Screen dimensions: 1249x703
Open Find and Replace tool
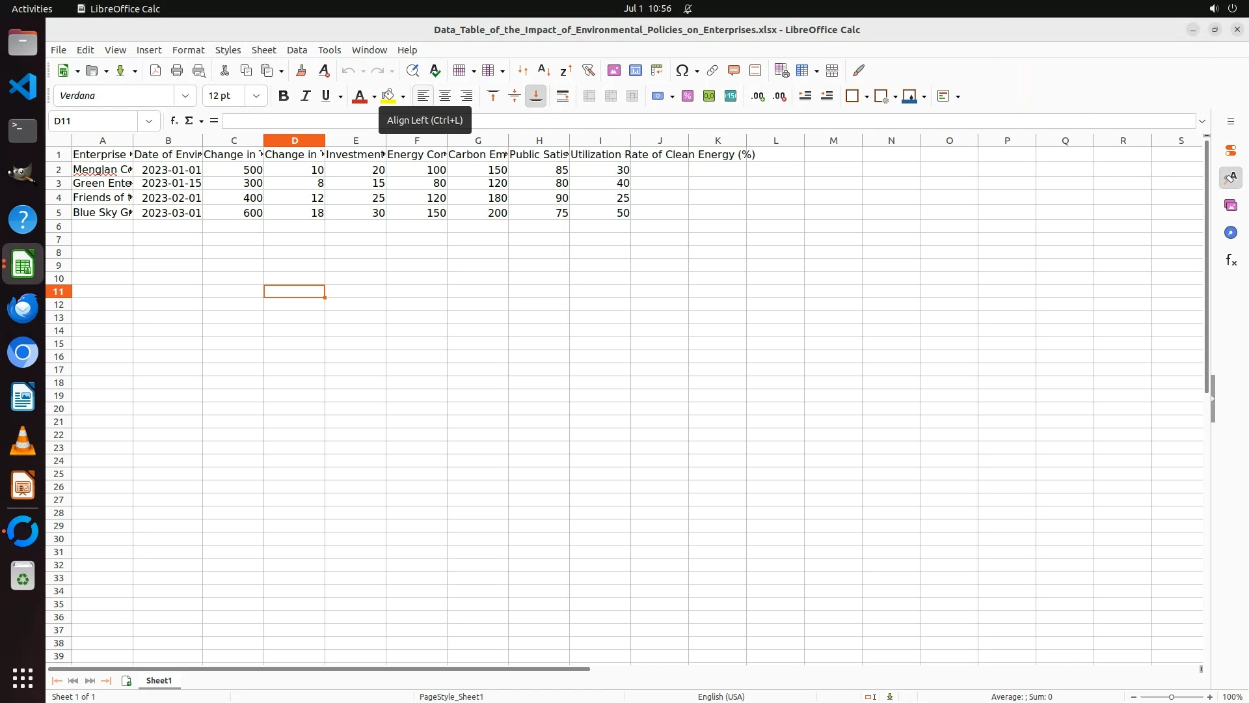(412, 71)
